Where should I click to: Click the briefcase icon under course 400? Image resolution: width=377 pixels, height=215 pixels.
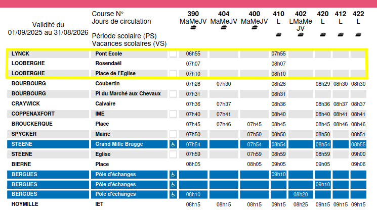(255, 28)
